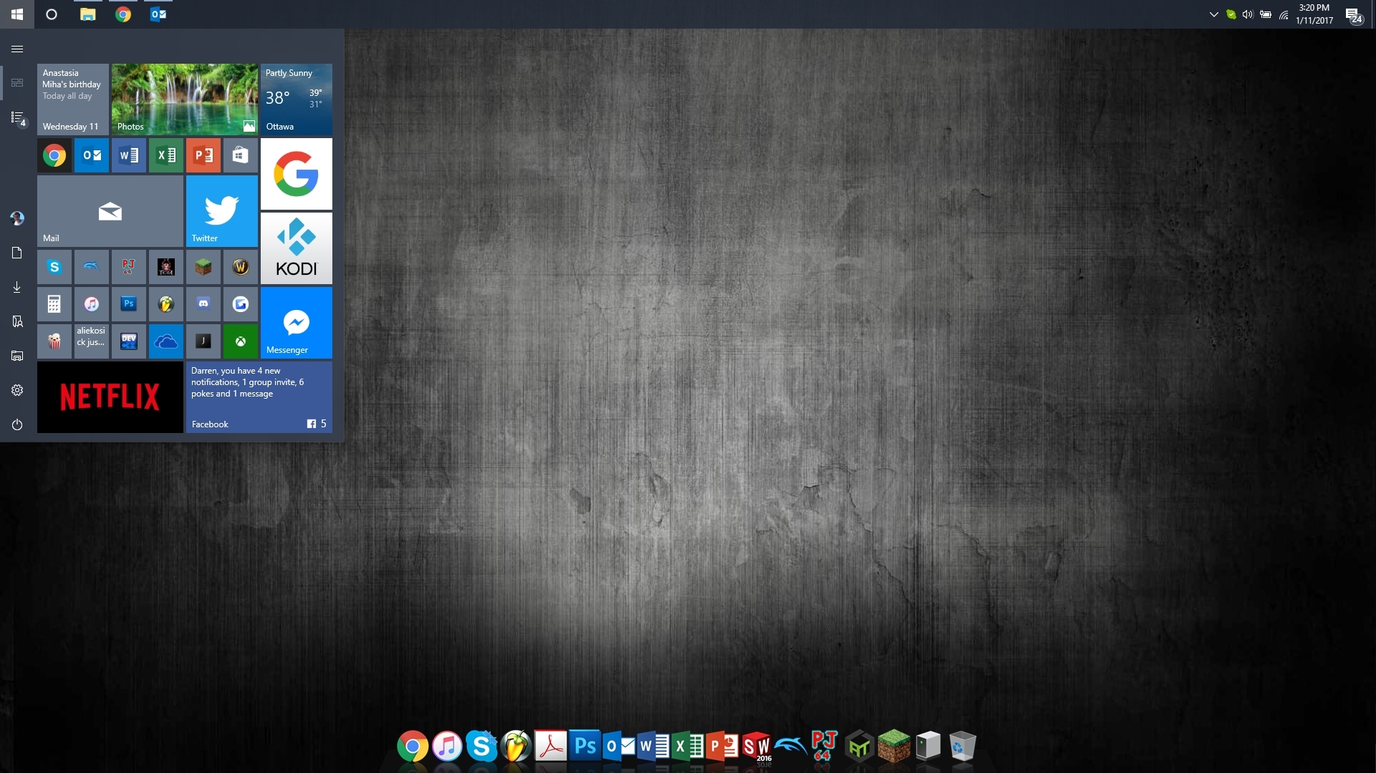The image size is (1376, 773).
Task: Launch Photoshop from the bottom dock
Action: click(586, 747)
